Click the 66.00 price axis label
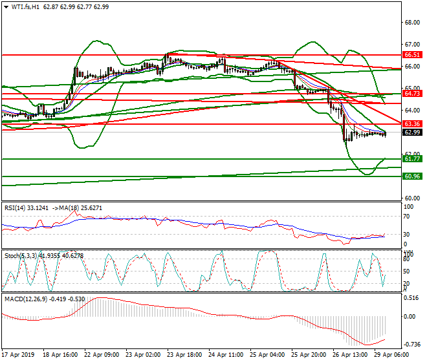The image size is (427, 362). click(412, 67)
